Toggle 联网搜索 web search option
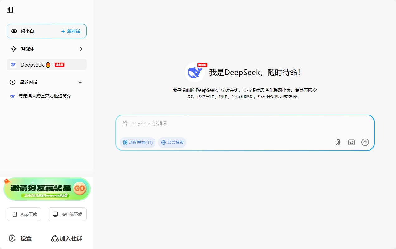The height and width of the screenshot is (249, 396). (x=172, y=143)
